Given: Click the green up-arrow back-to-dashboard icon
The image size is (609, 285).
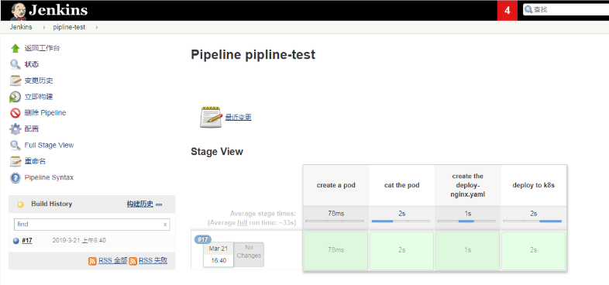Looking at the screenshot, I should [x=15, y=48].
